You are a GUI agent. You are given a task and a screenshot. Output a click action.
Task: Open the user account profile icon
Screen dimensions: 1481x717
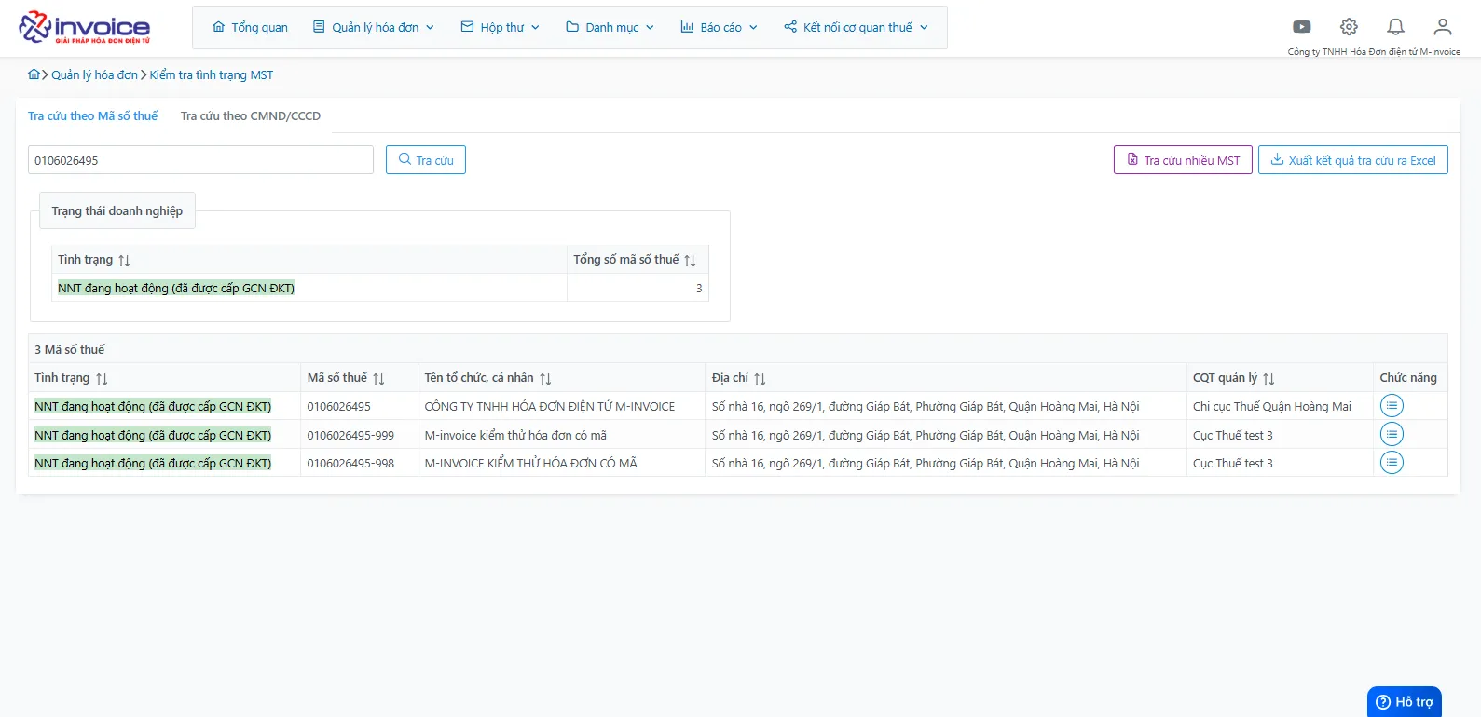click(x=1442, y=27)
